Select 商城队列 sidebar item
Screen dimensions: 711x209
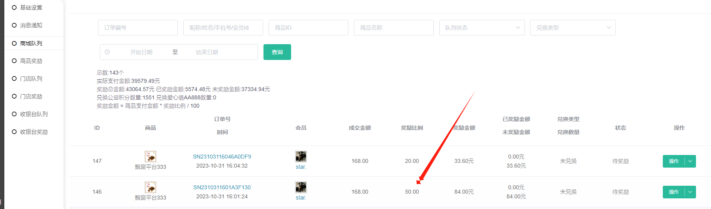tap(31, 43)
